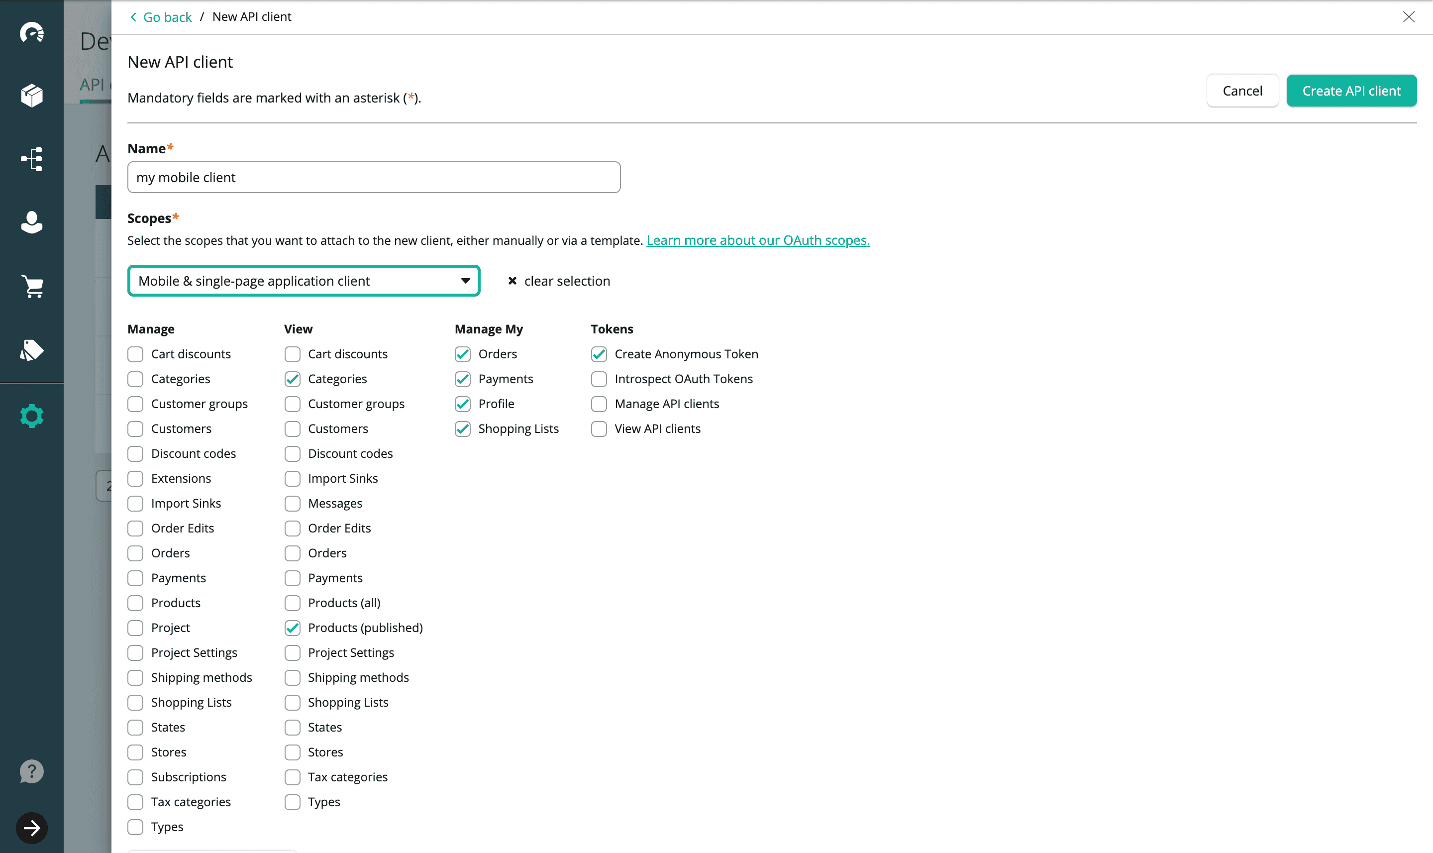
Task: Open Orders via the shopping cart icon
Action: 32,286
